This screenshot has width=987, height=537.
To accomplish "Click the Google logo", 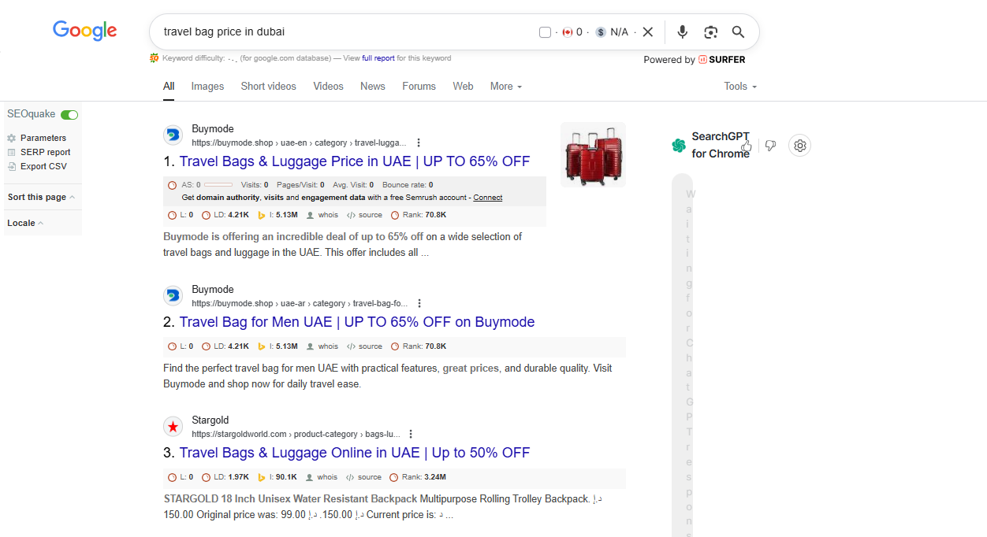I will [x=84, y=31].
